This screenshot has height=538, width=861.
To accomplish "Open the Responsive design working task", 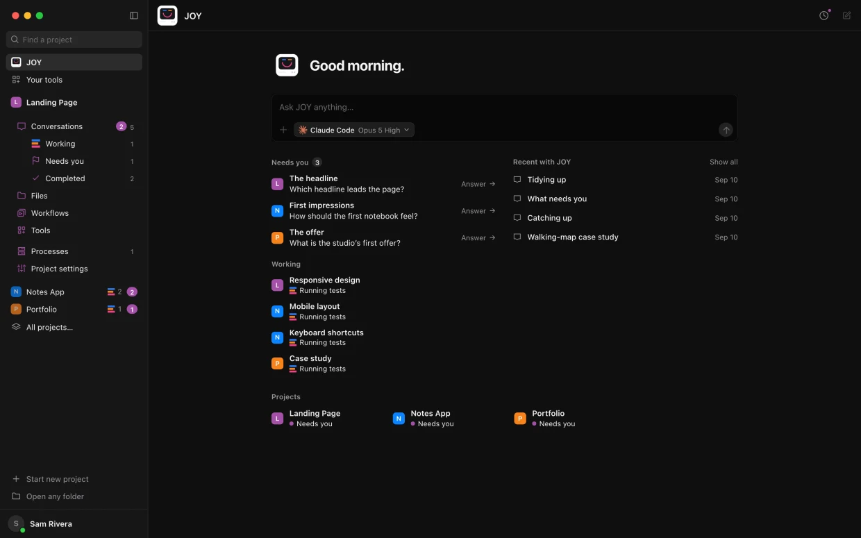I will coord(384,285).
